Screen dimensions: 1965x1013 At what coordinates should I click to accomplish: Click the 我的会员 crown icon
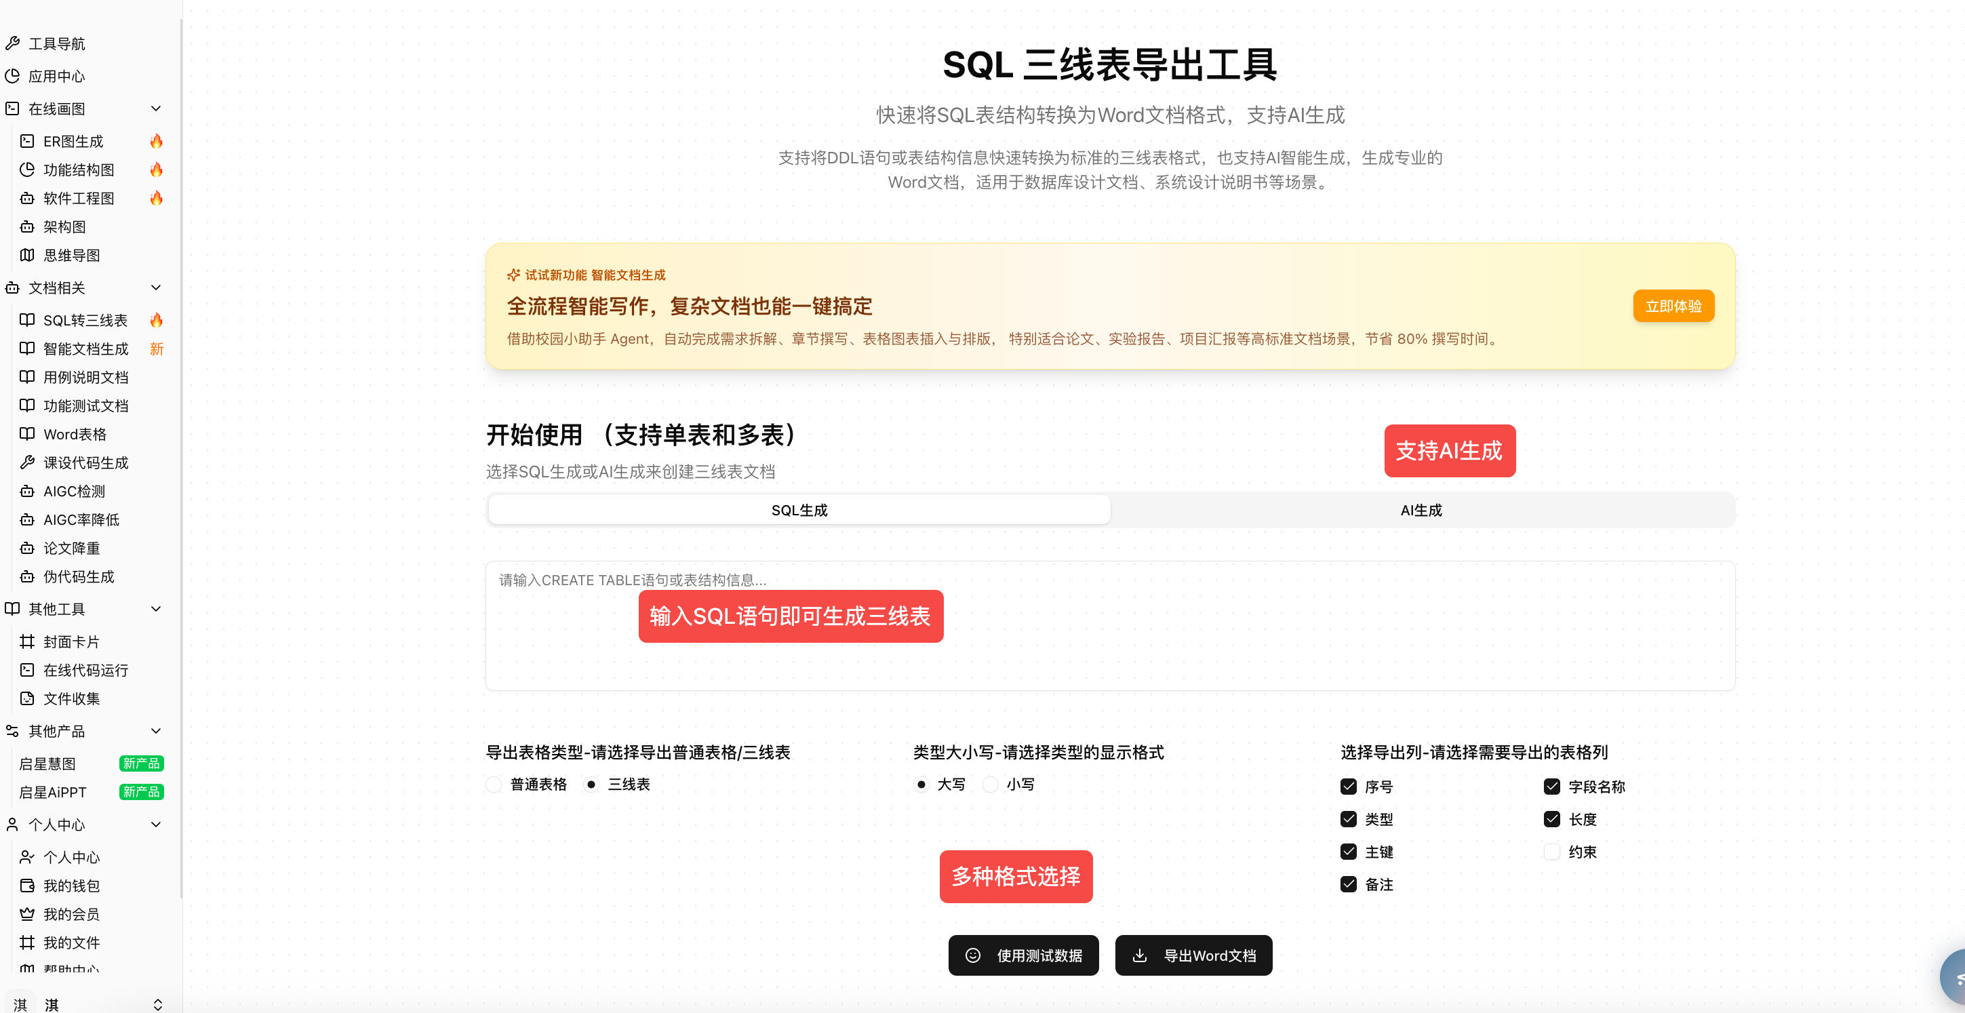(x=26, y=913)
